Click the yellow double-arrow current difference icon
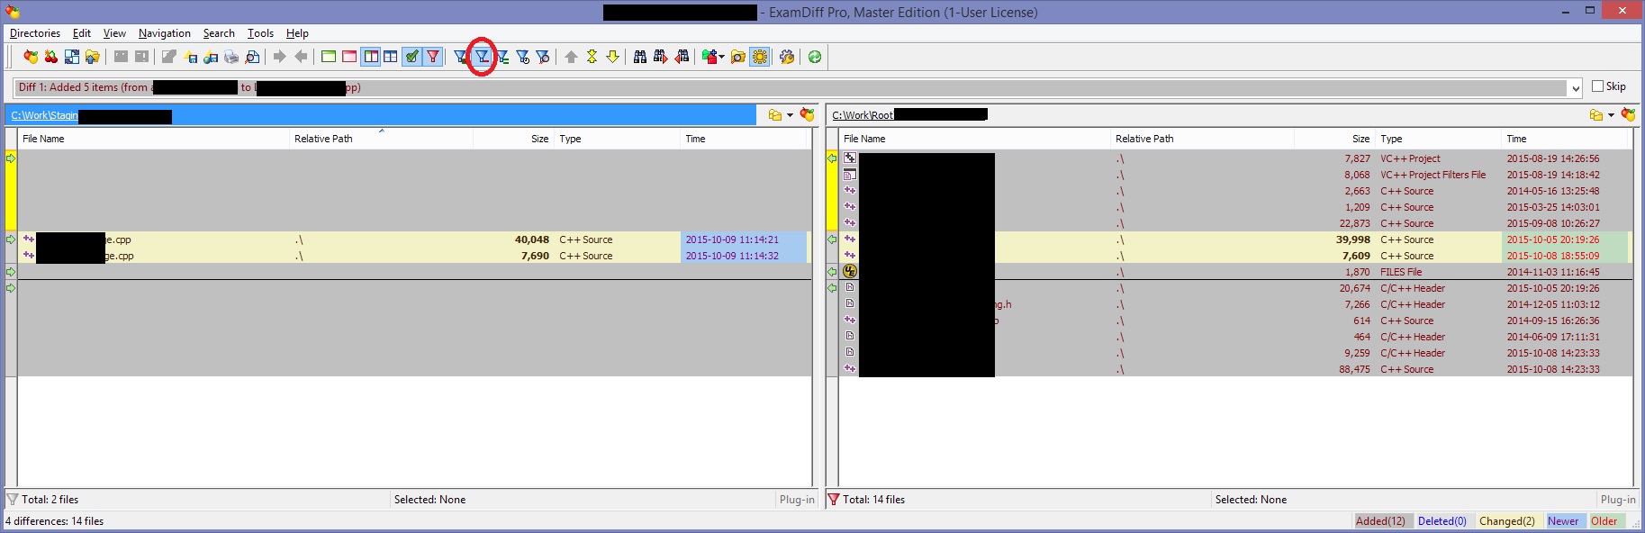This screenshot has height=533, width=1645. (x=592, y=57)
